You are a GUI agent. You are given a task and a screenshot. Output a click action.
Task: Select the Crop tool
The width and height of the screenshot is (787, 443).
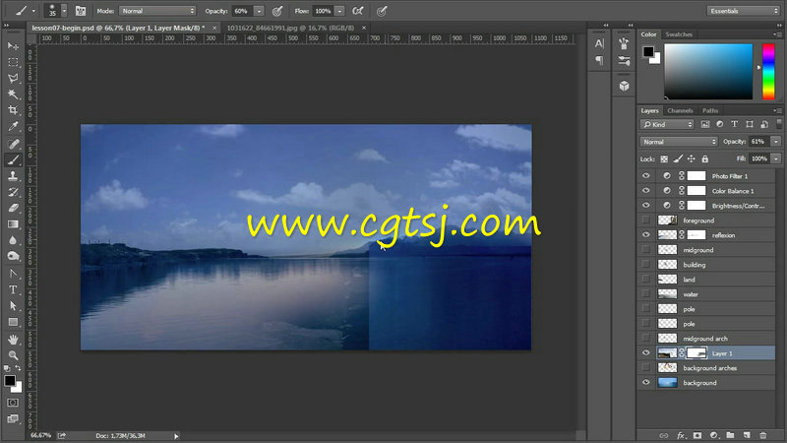[14, 110]
